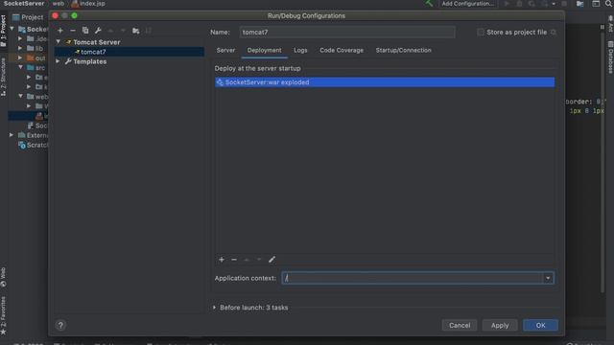Expand Before launch tasks section
The height and width of the screenshot is (345, 614).
tap(214, 308)
